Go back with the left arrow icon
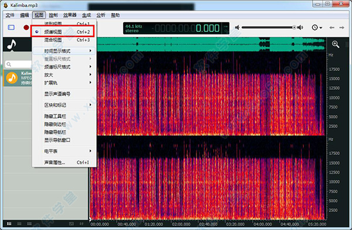This screenshot has height=230, width=352. pyautogui.click(x=332, y=28)
